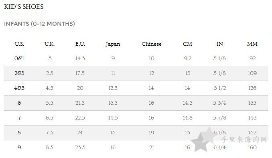Viewport: 272px width, 158px height.
Task: Click the 4&5 U.S. size cell
Action: click(19, 88)
